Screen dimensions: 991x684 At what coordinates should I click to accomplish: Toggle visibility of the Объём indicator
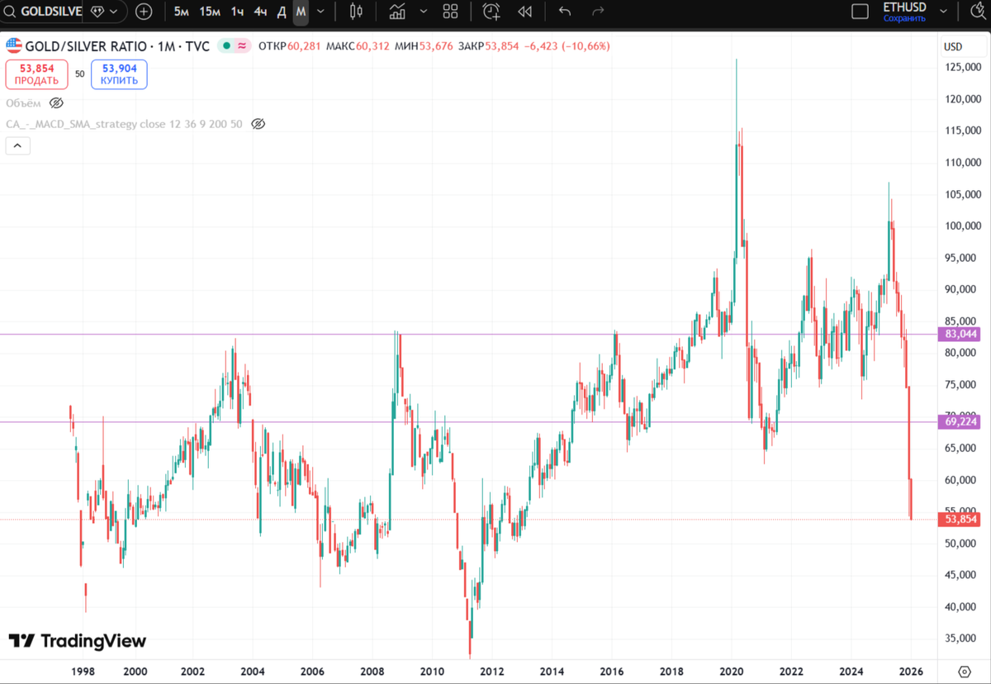[56, 103]
